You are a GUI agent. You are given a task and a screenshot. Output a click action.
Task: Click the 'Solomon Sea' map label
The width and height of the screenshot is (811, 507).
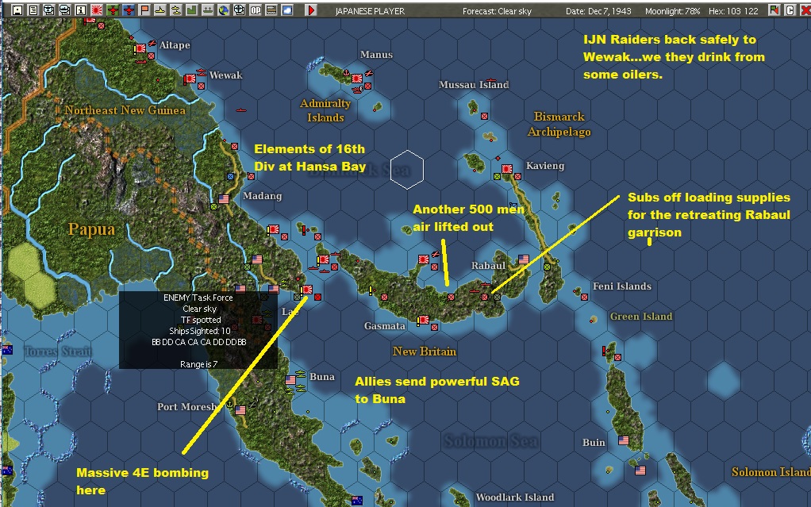(x=491, y=441)
